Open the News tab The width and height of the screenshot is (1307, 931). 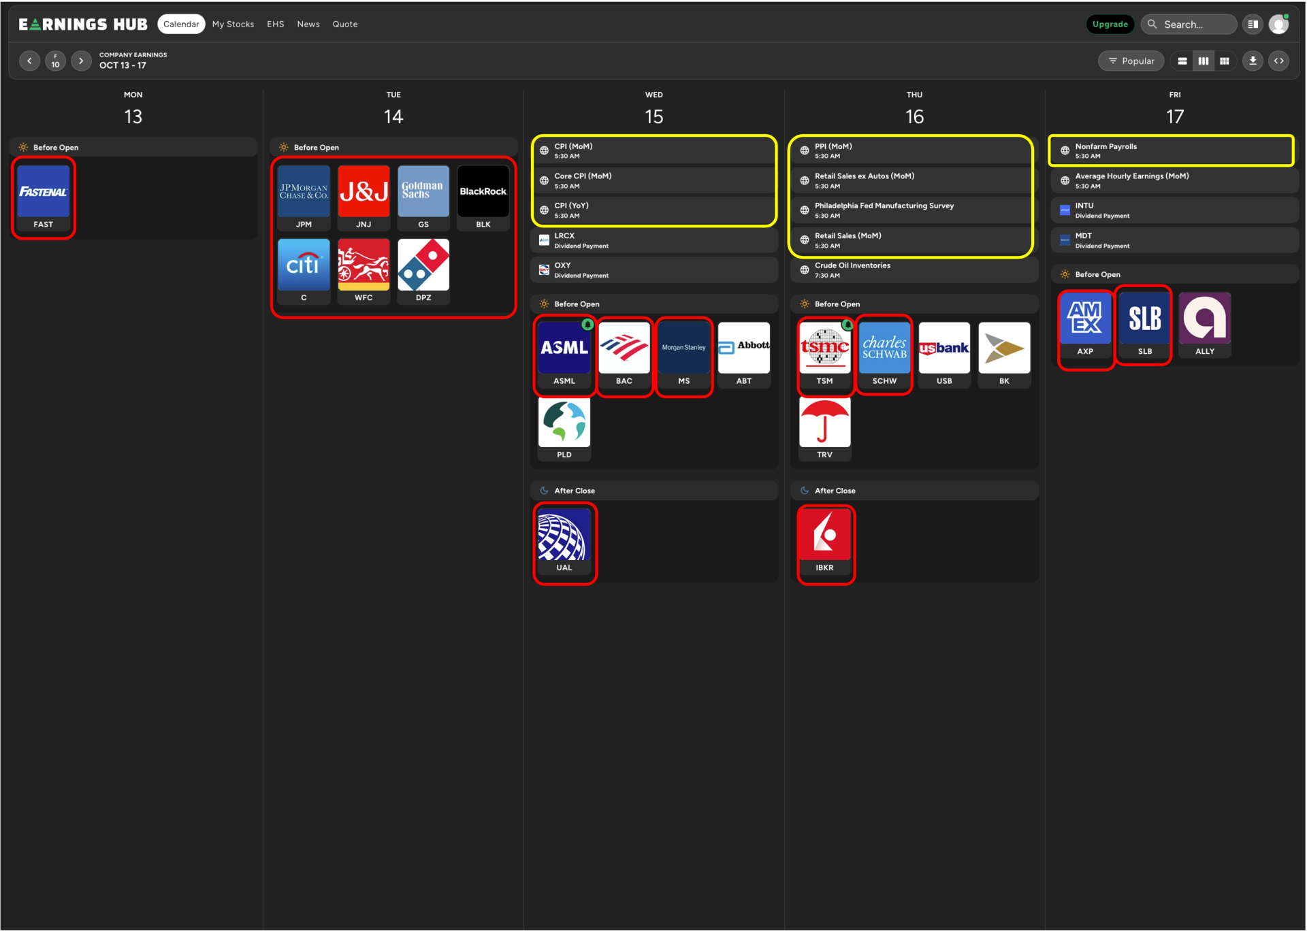point(308,24)
